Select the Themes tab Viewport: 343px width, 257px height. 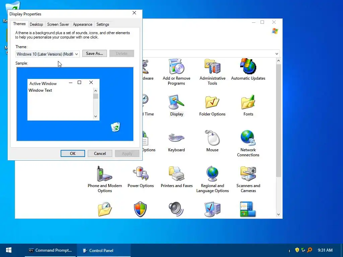point(19,24)
